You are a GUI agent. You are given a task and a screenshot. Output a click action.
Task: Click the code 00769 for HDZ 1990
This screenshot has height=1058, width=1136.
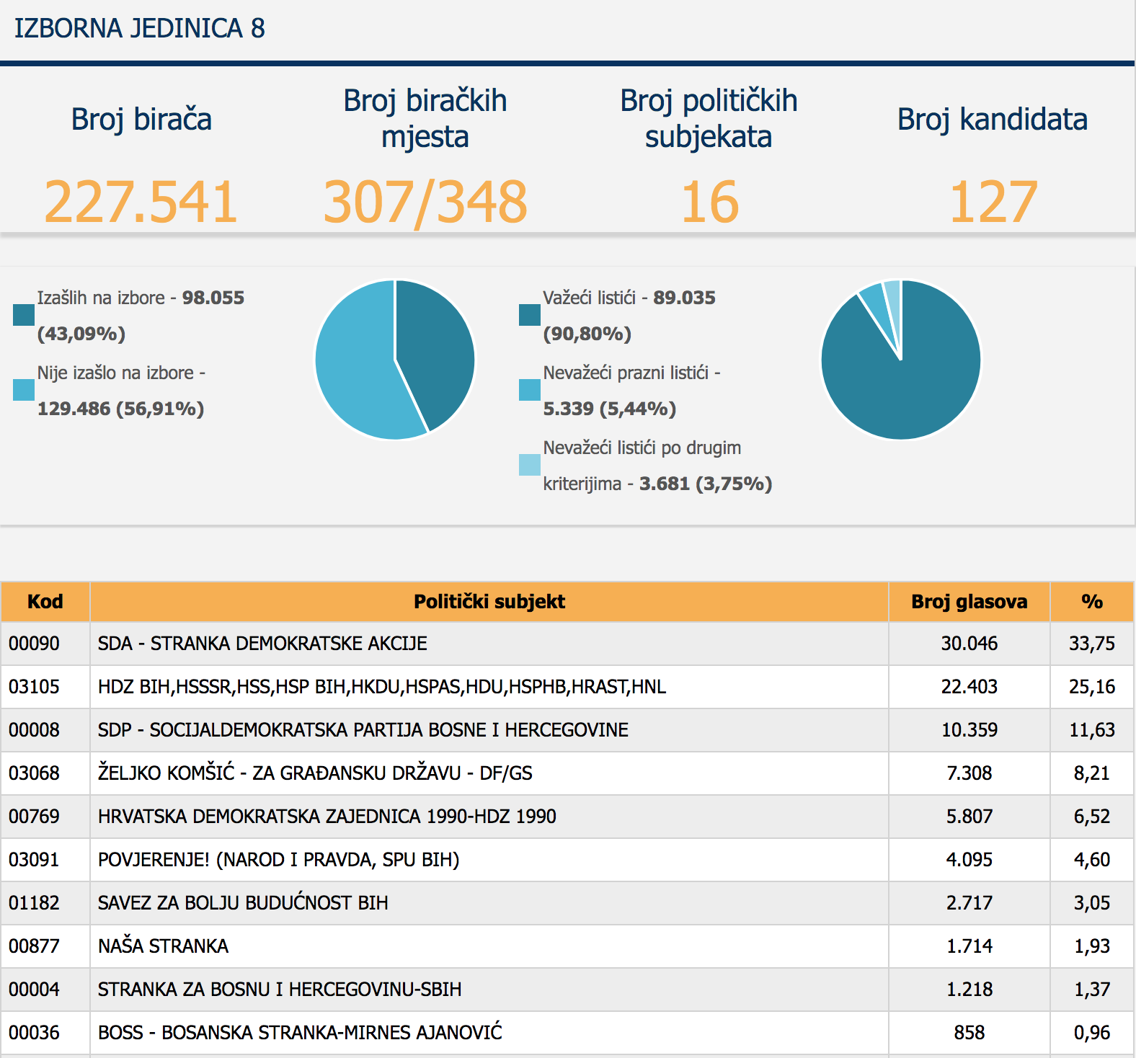click(34, 817)
